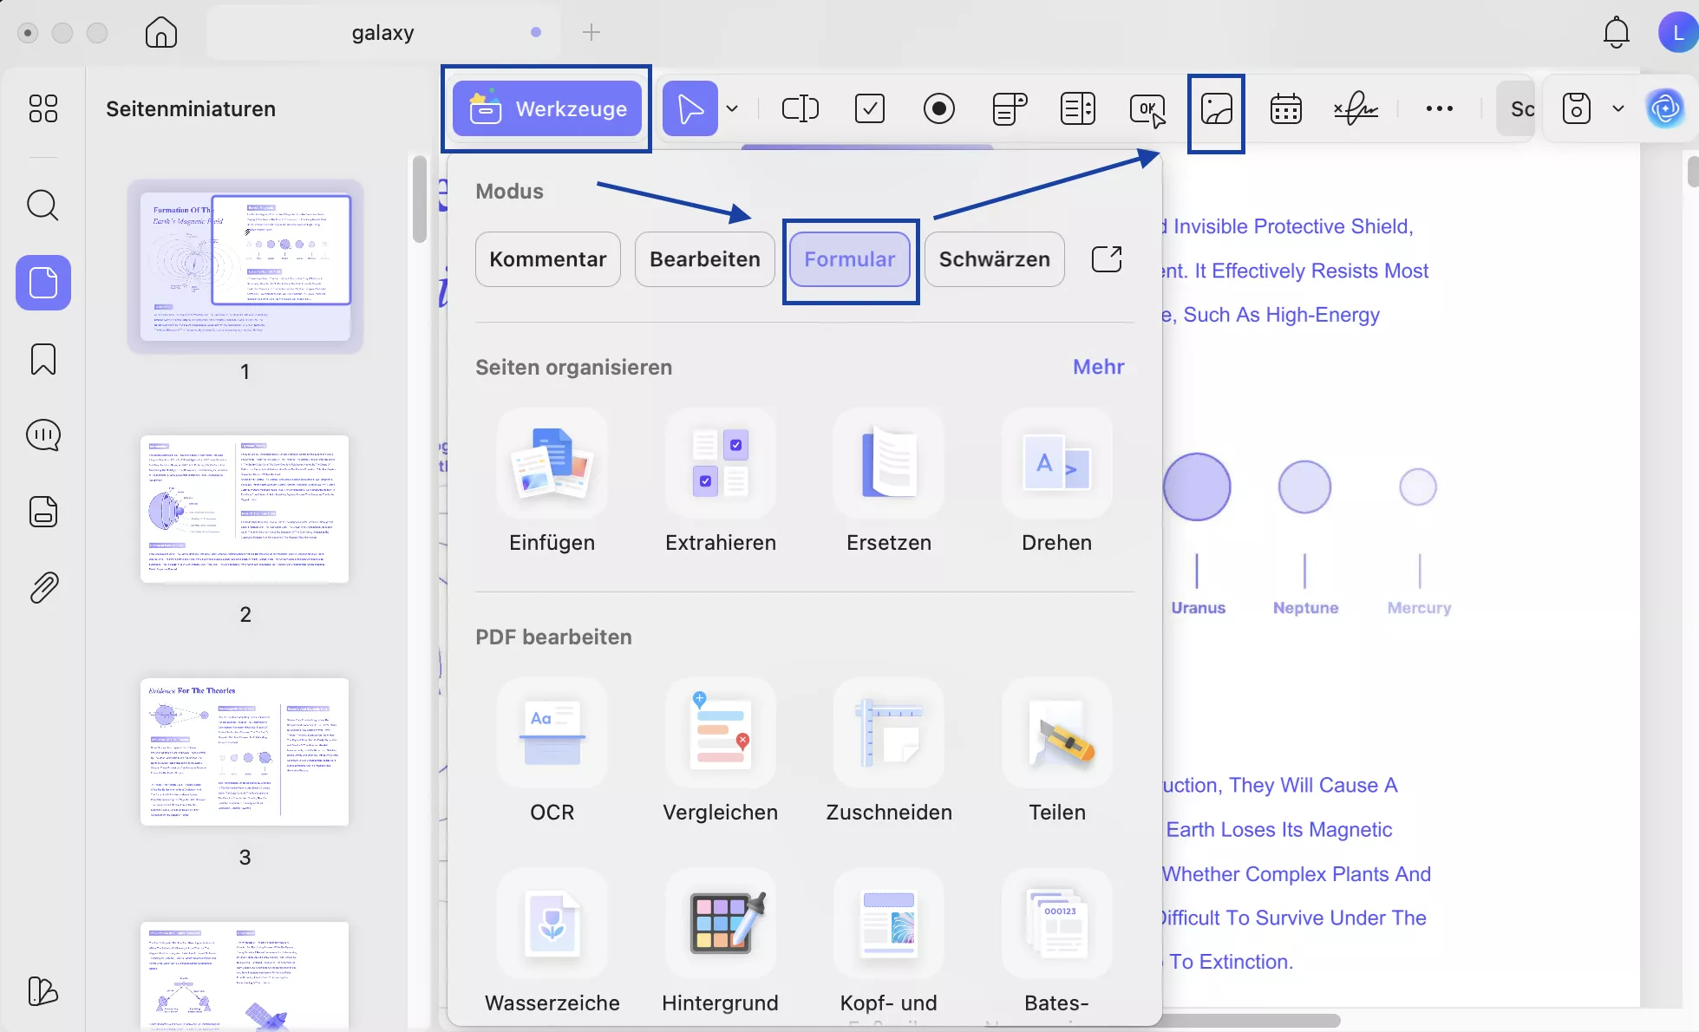Open the signature field tool
This screenshot has height=1032, width=1699.
pyautogui.click(x=1356, y=109)
